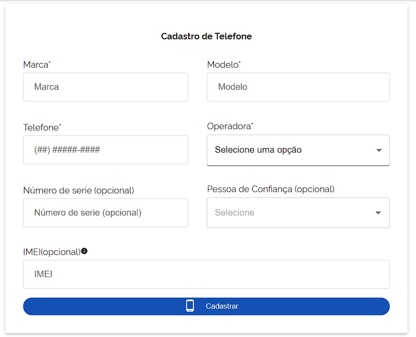This screenshot has height=337, width=416.
Task: Click into the Modelo text field
Action: [x=298, y=87]
